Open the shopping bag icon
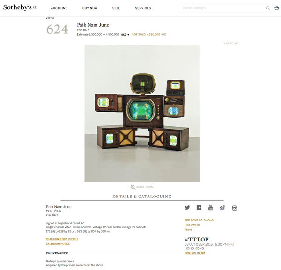281x270 pixels. coord(277,8)
